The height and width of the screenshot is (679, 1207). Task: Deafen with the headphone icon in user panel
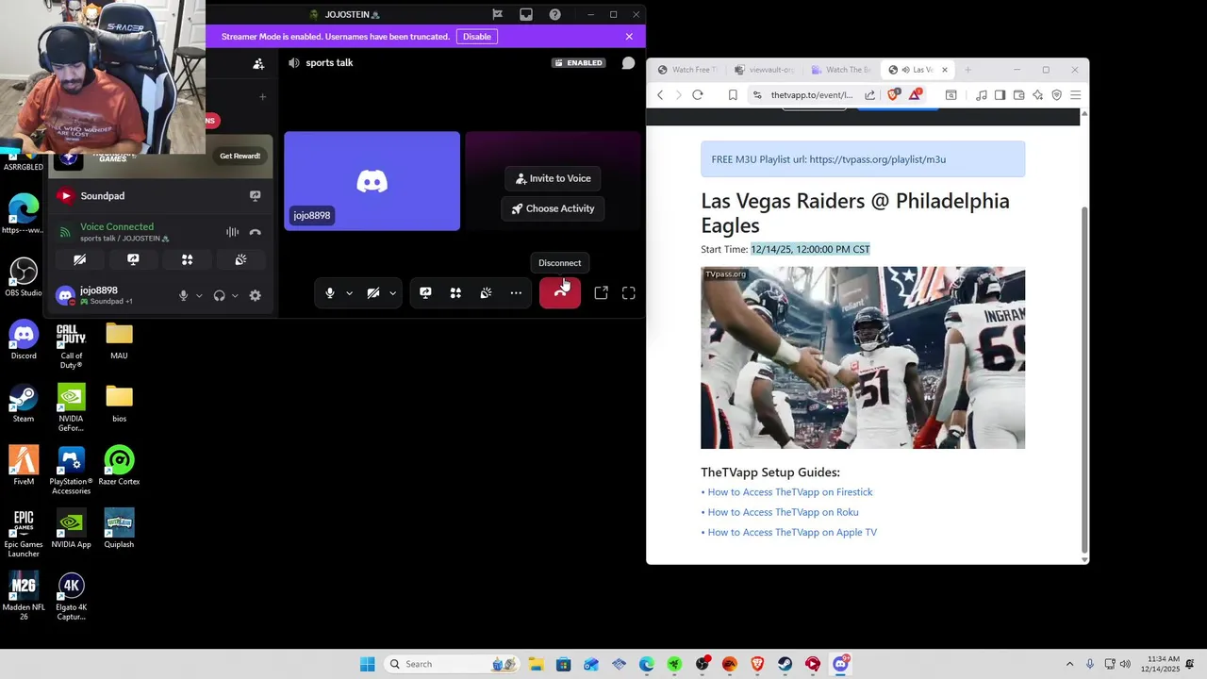[x=220, y=296]
